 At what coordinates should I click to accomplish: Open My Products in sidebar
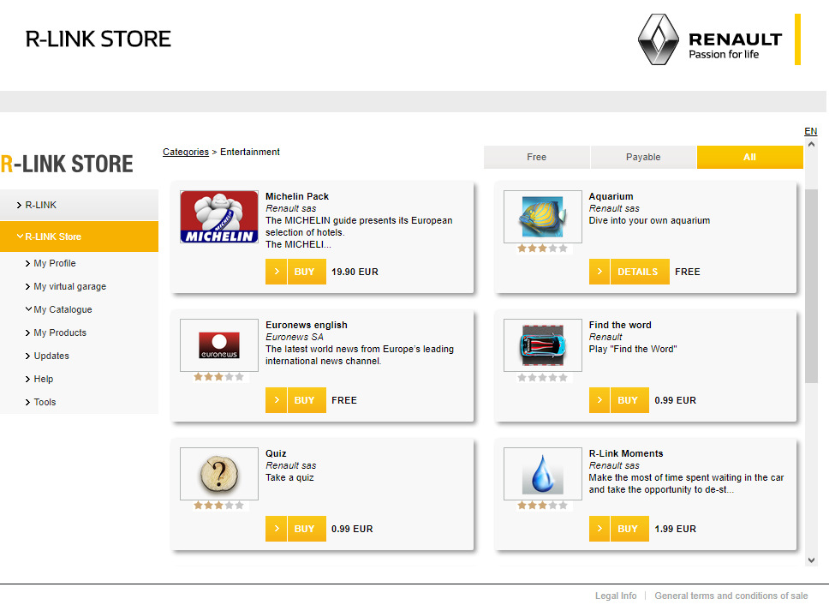pos(60,332)
